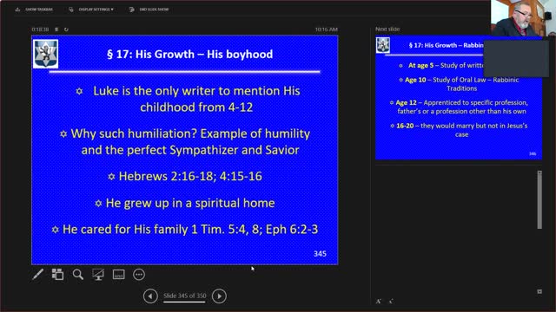Open Display Settings dropdown
556x312 pixels.
pos(91,10)
